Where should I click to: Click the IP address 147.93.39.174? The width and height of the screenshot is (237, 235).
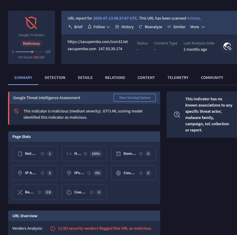click(x=110, y=49)
